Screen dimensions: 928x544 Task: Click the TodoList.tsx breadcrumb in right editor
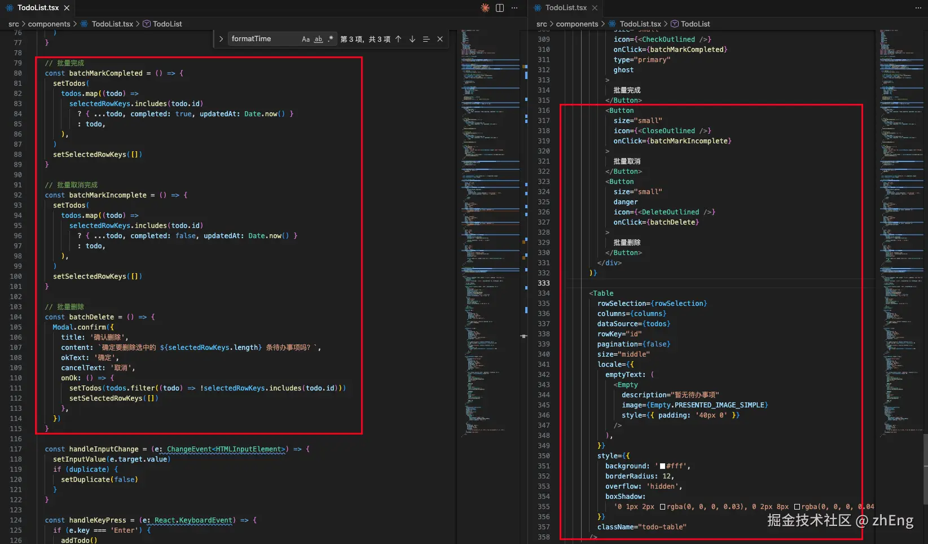(640, 24)
